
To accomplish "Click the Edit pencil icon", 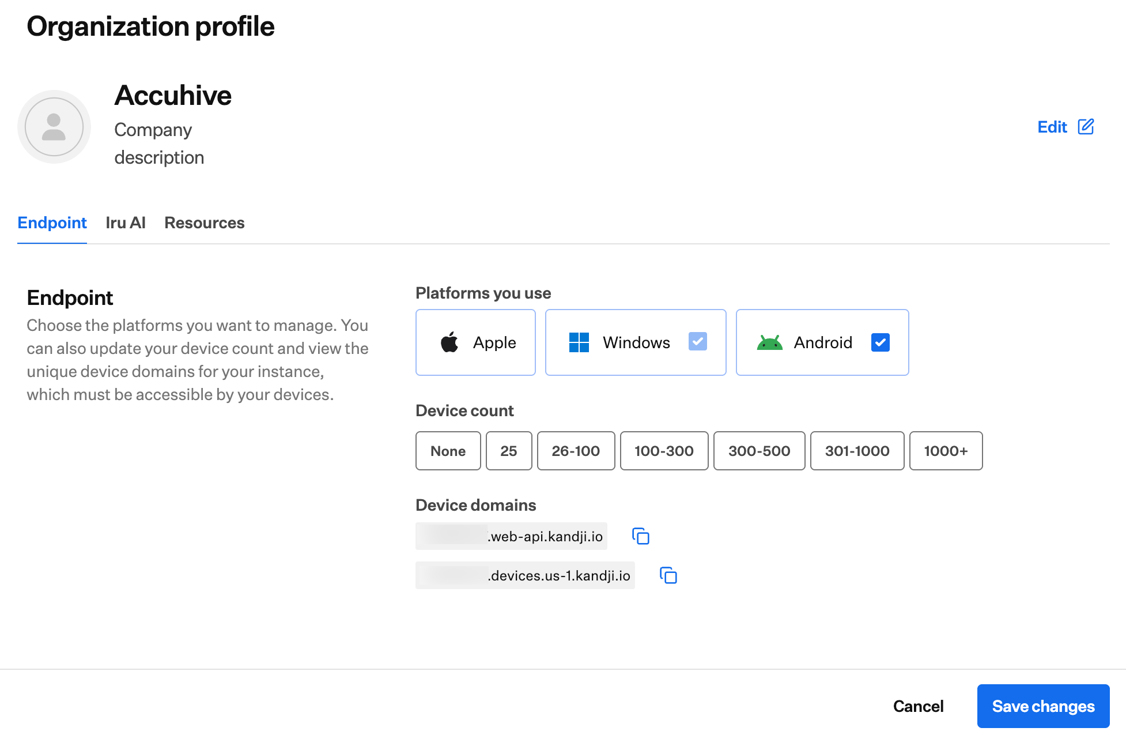I will [x=1086, y=126].
